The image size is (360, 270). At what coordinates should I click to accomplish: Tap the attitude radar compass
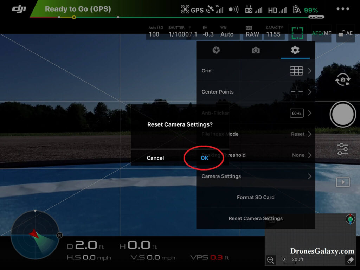pos(35,234)
